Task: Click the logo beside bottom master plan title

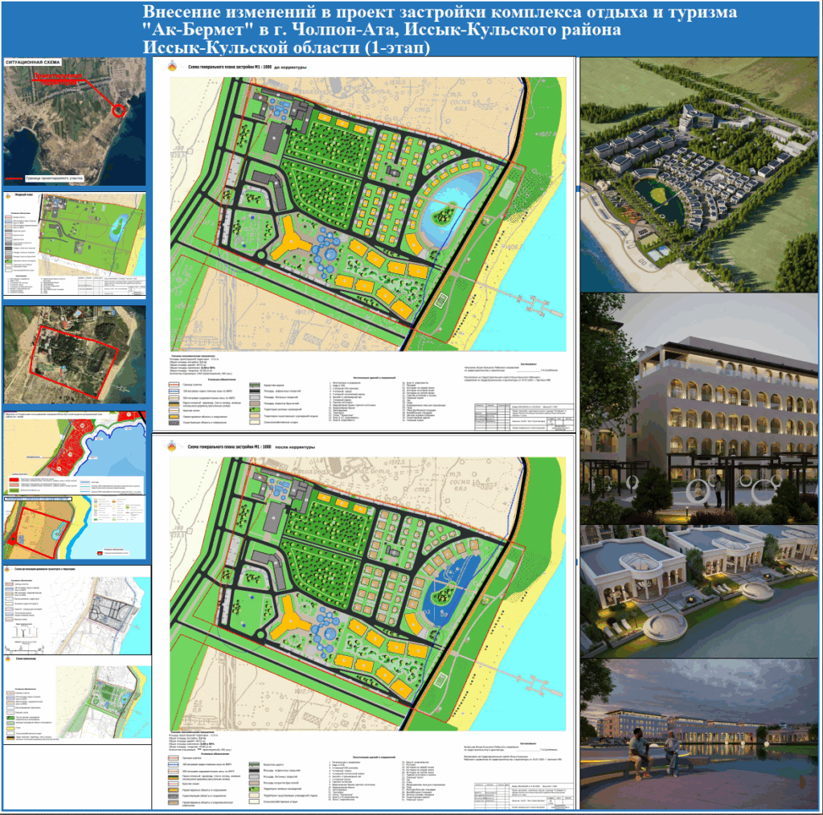Action: 171,446
